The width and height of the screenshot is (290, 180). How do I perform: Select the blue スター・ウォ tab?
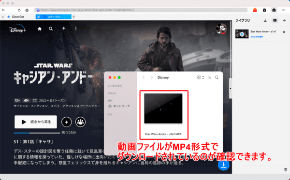point(54,17)
